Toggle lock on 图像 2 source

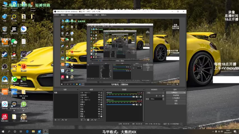tap(101, 105)
